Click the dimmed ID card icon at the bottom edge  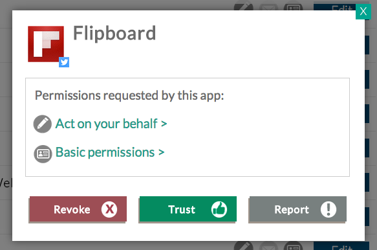[x=294, y=246]
